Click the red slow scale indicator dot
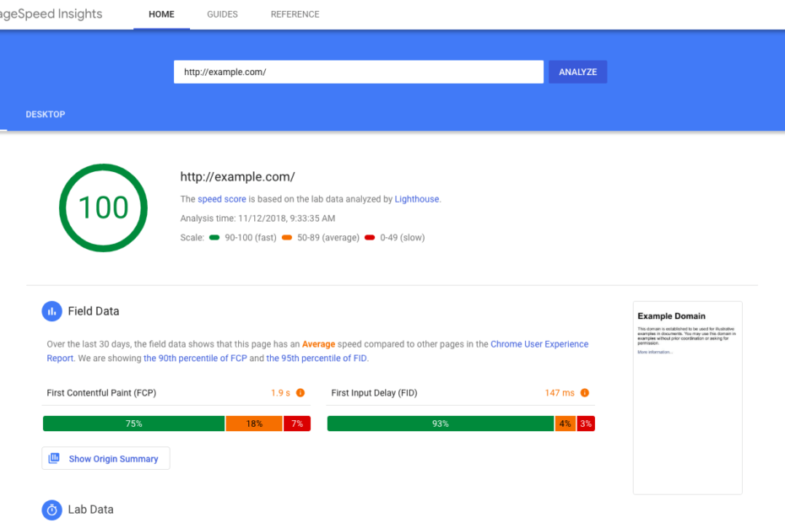The width and height of the screenshot is (785, 523). coord(369,238)
